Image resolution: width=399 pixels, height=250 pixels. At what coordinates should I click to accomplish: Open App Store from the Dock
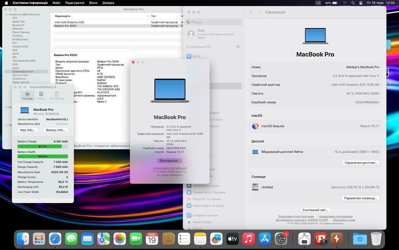coord(265,239)
